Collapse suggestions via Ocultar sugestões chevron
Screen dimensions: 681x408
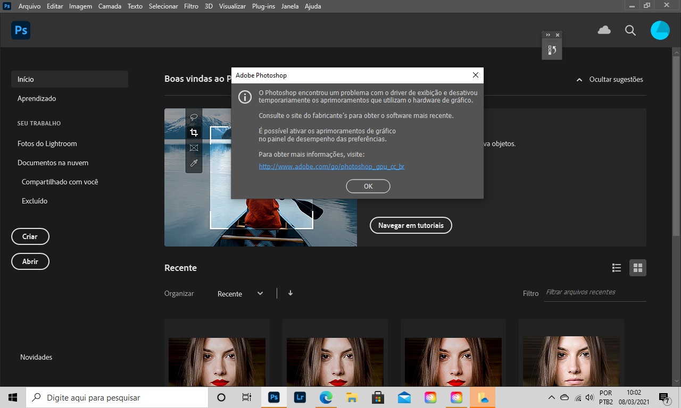[579, 80]
